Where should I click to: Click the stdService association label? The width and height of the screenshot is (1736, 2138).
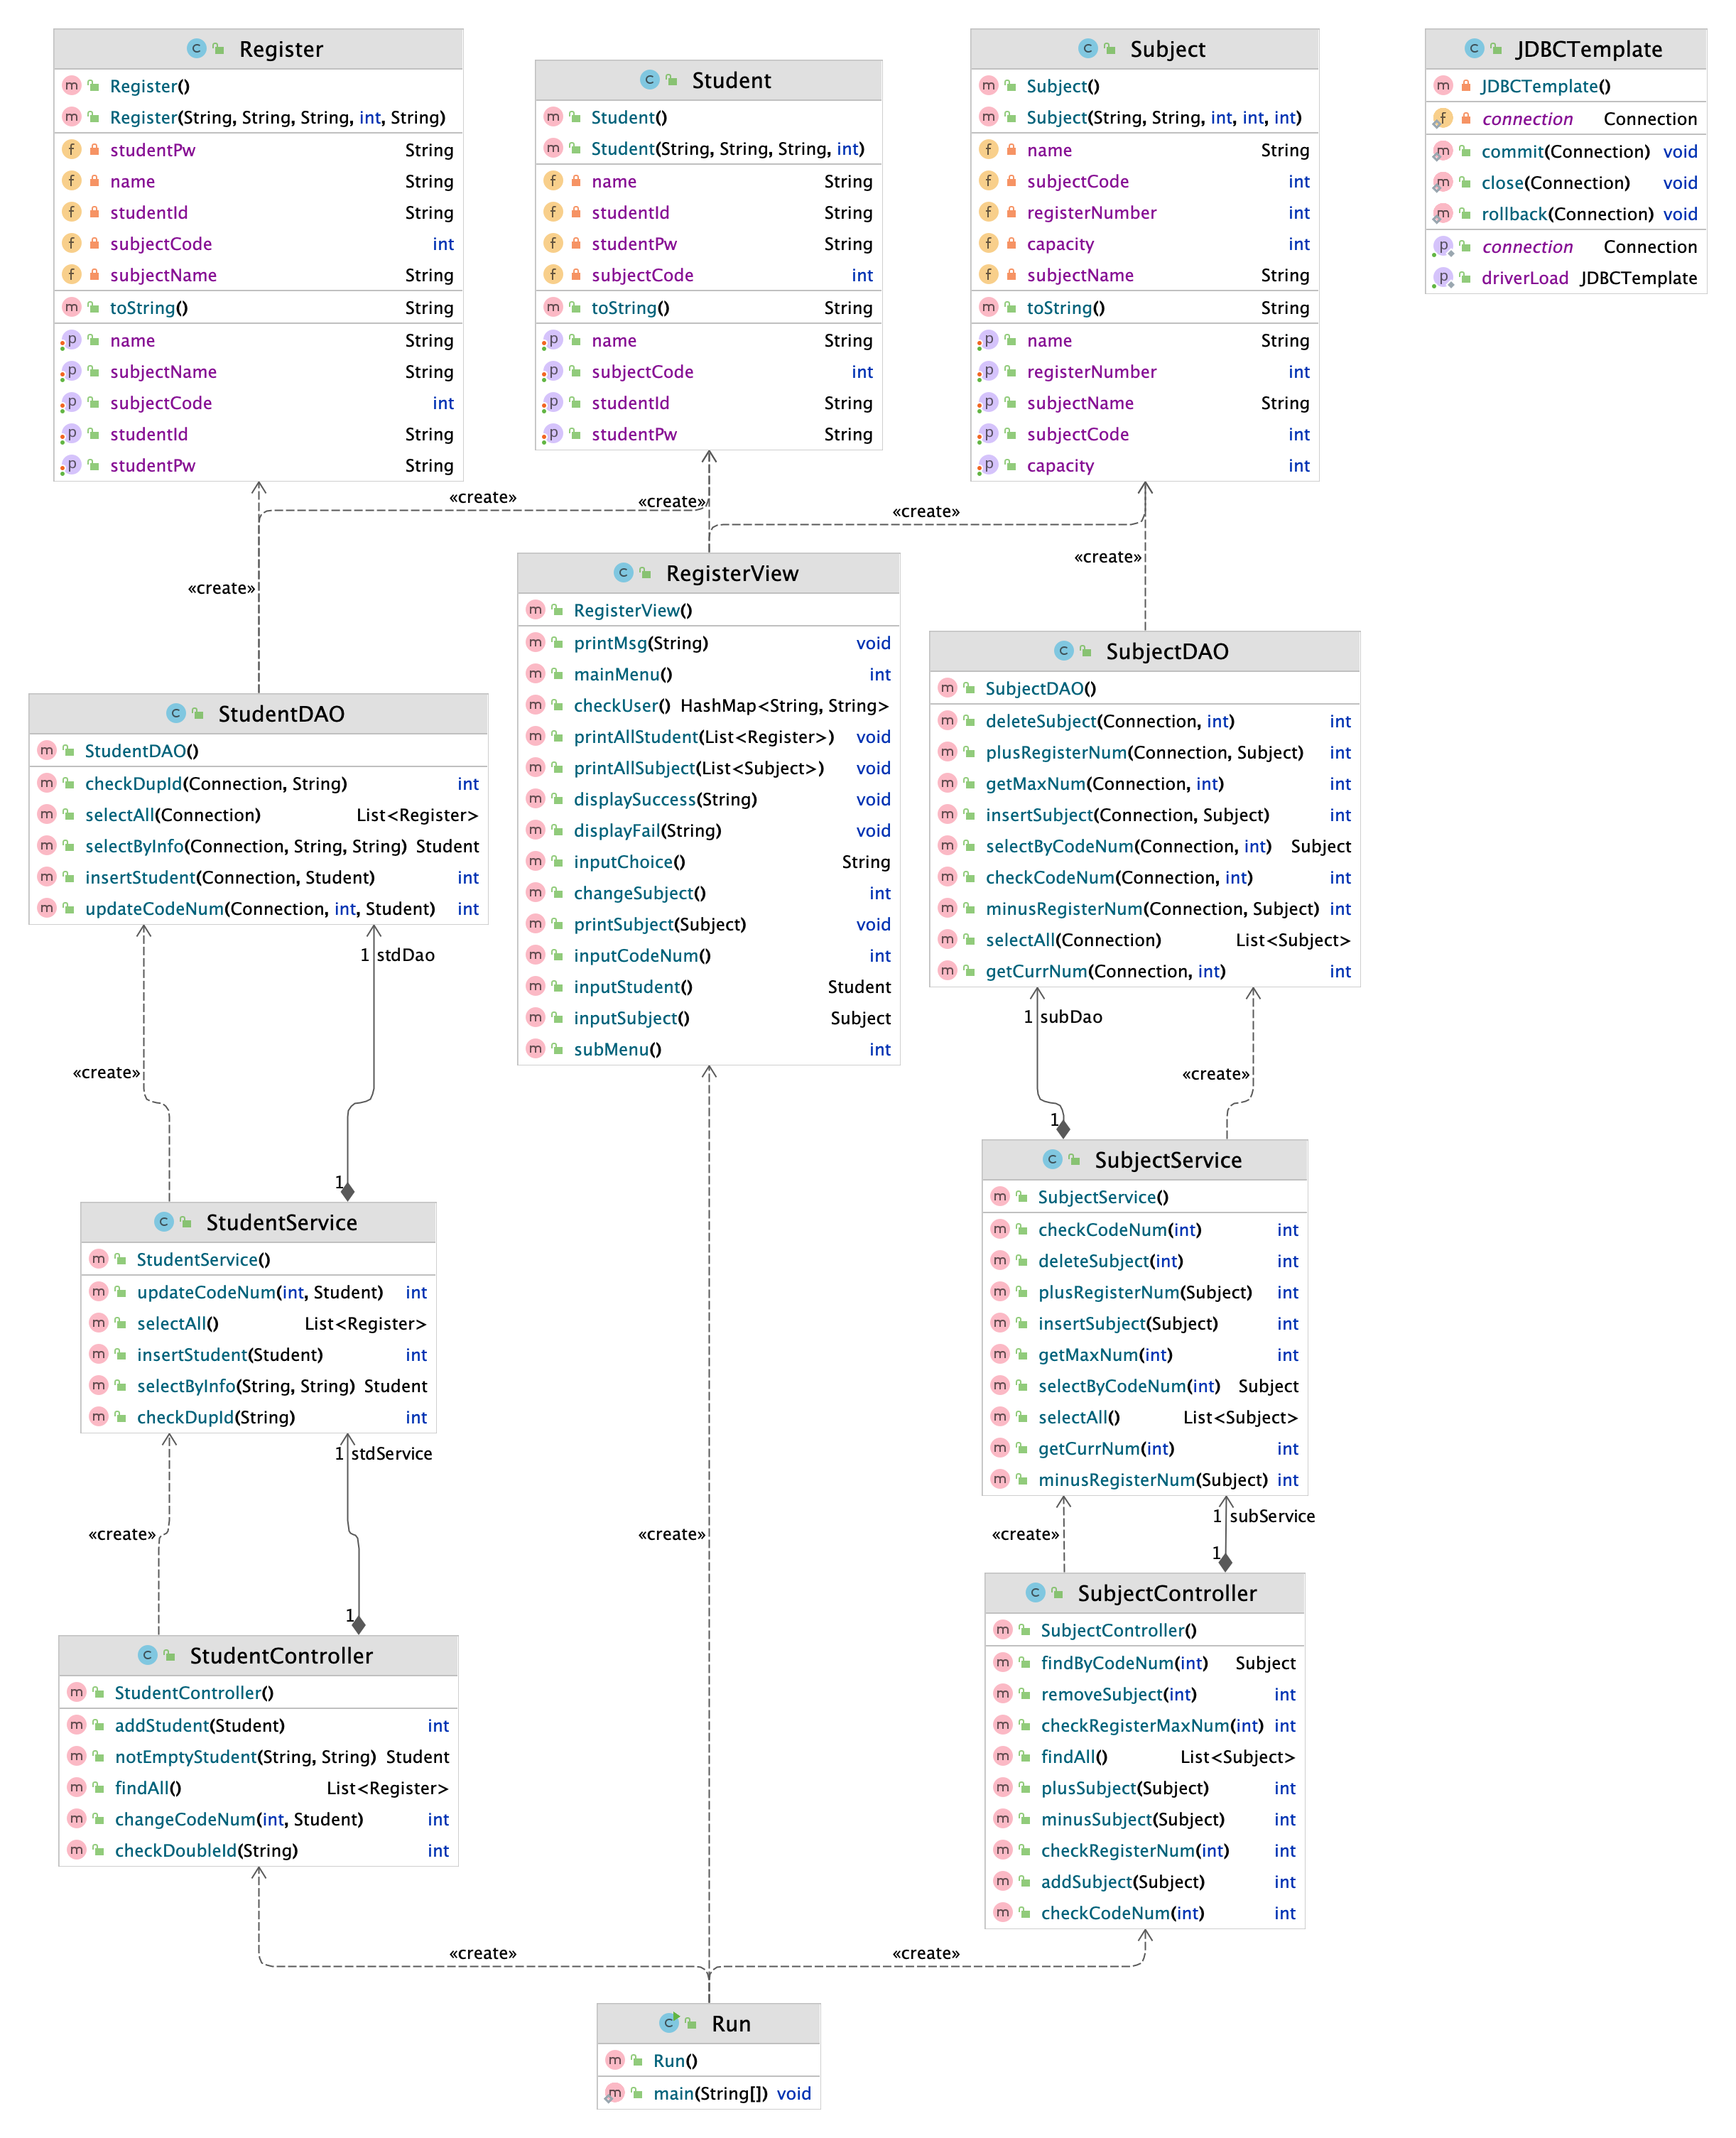click(x=391, y=1453)
